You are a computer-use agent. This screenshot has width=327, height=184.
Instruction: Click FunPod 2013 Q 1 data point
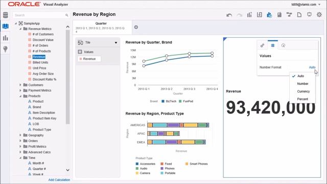point(144,61)
